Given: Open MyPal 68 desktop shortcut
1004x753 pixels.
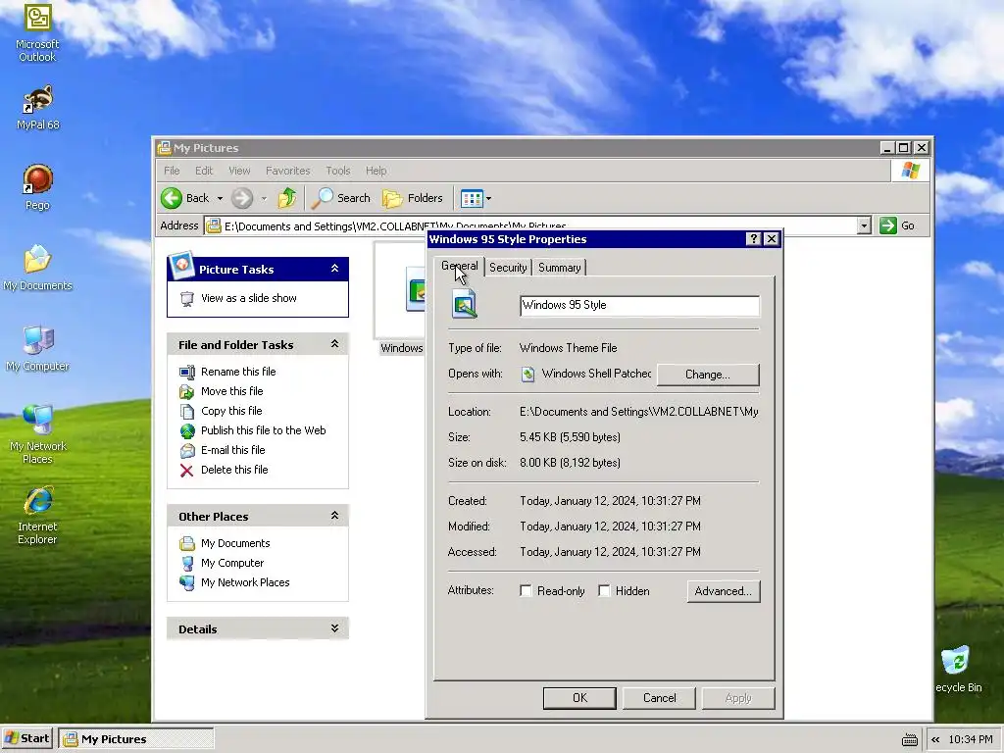Looking at the screenshot, I should click(x=37, y=108).
